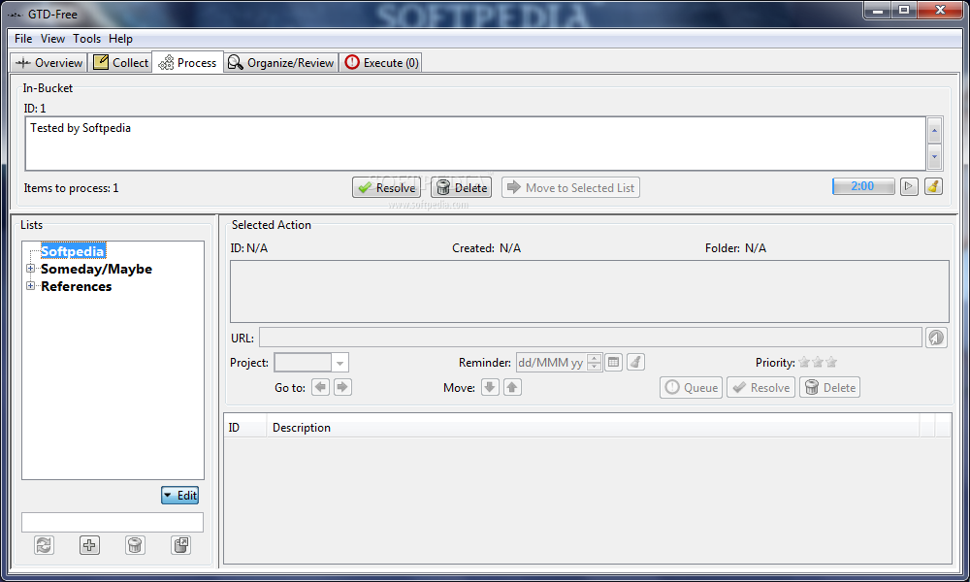Viewport: 970px width, 582px height.
Task: Click the Reminder date field
Action: pyautogui.click(x=551, y=363)
